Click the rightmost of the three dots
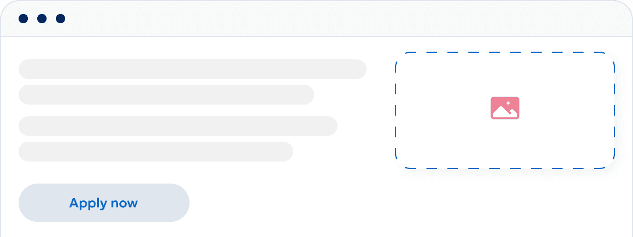Screen dimensions: 633x237 [x=61, y=19]
